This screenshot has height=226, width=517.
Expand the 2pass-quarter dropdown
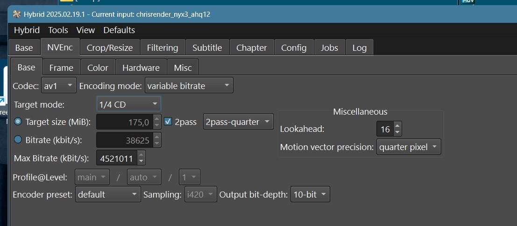click(238, 122)
